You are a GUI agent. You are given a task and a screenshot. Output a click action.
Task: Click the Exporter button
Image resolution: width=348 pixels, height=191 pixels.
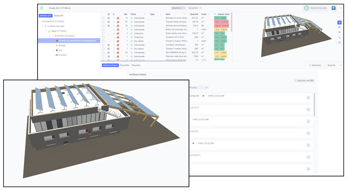tap(330, 65)
